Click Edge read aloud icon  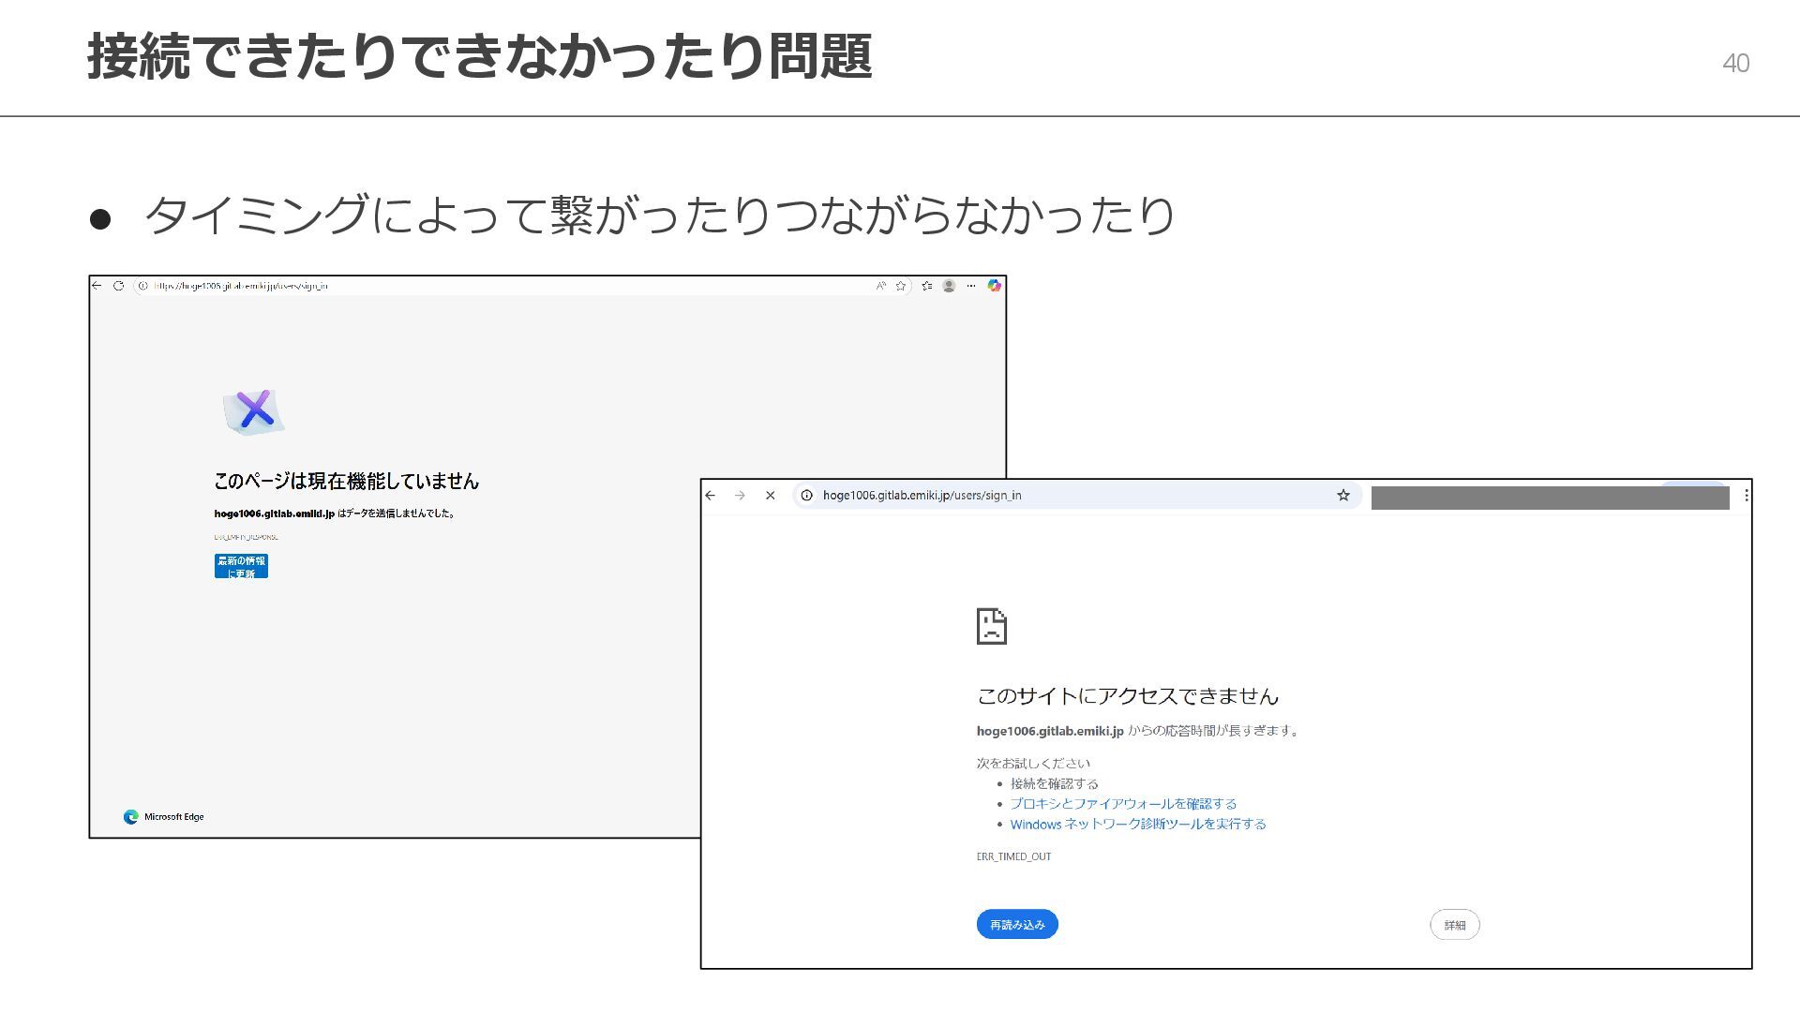coord(880,286)
